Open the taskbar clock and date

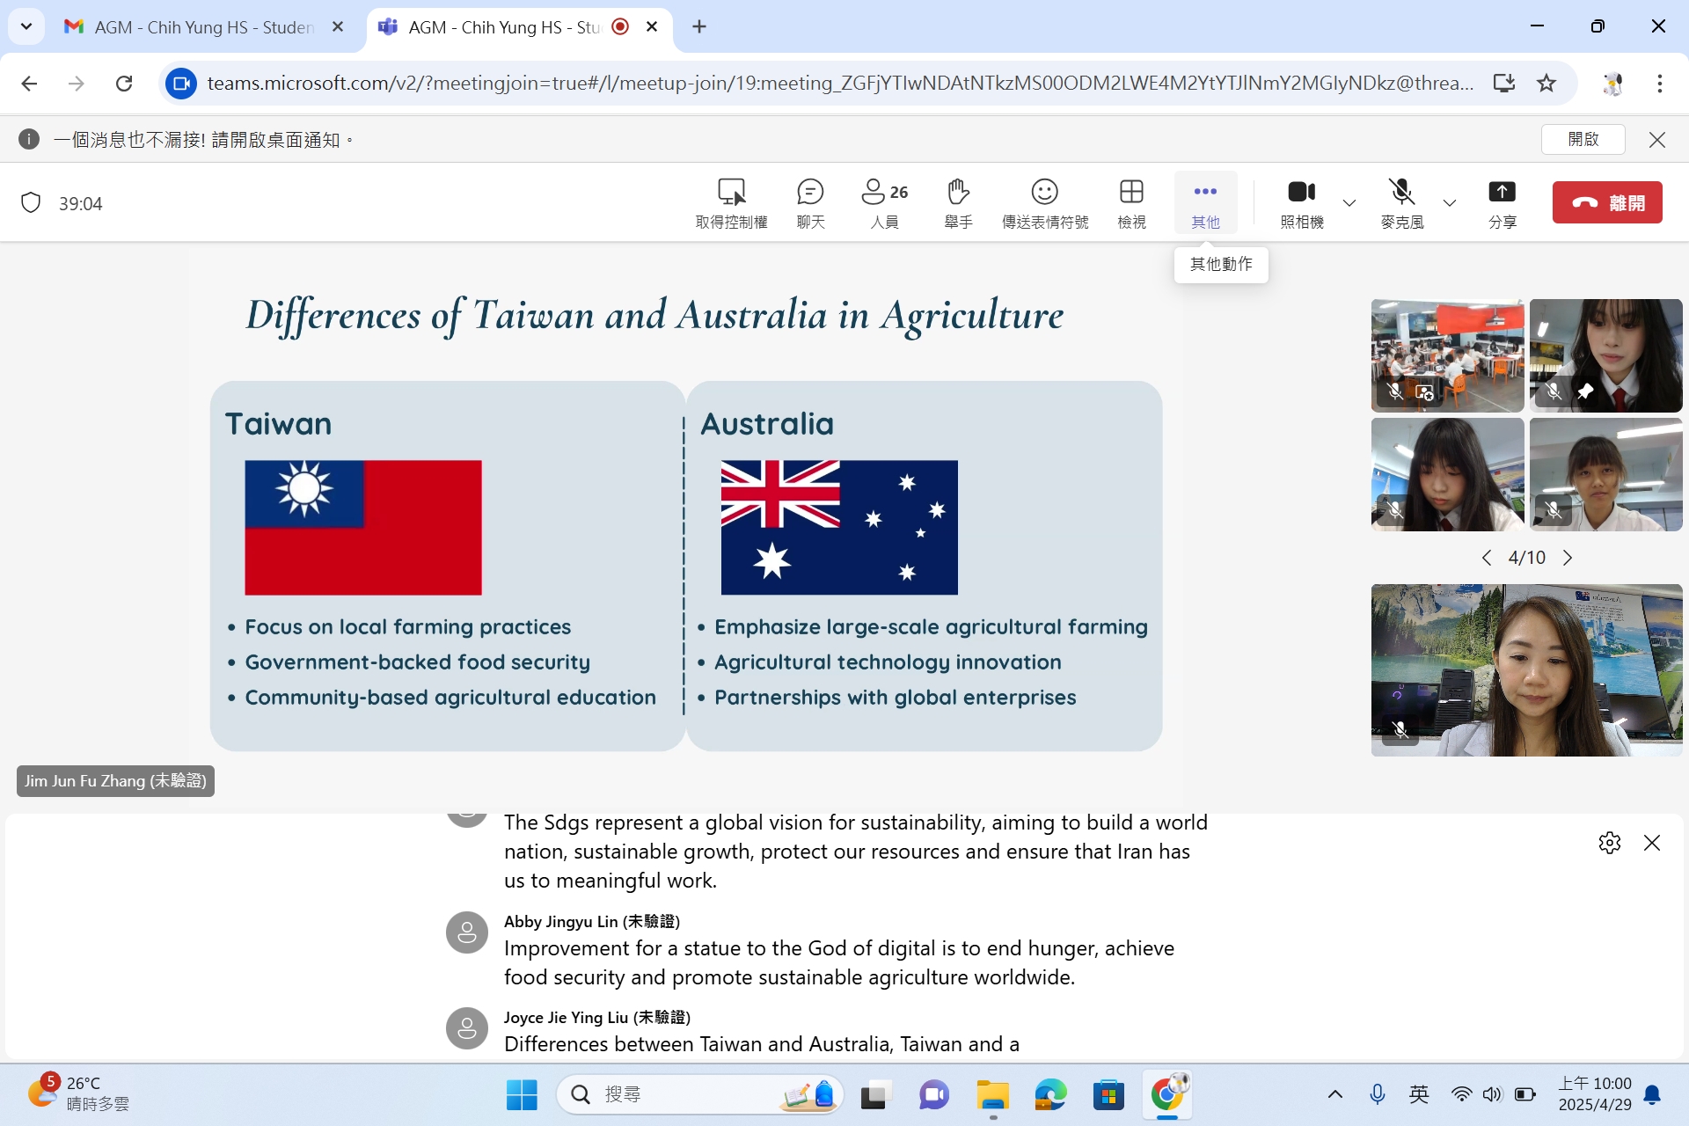1595,1094
